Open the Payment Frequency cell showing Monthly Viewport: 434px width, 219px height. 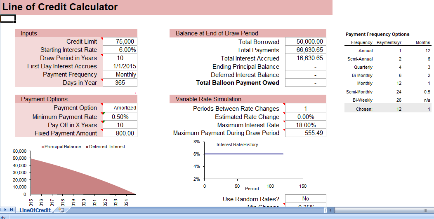[x=120, y=75]
